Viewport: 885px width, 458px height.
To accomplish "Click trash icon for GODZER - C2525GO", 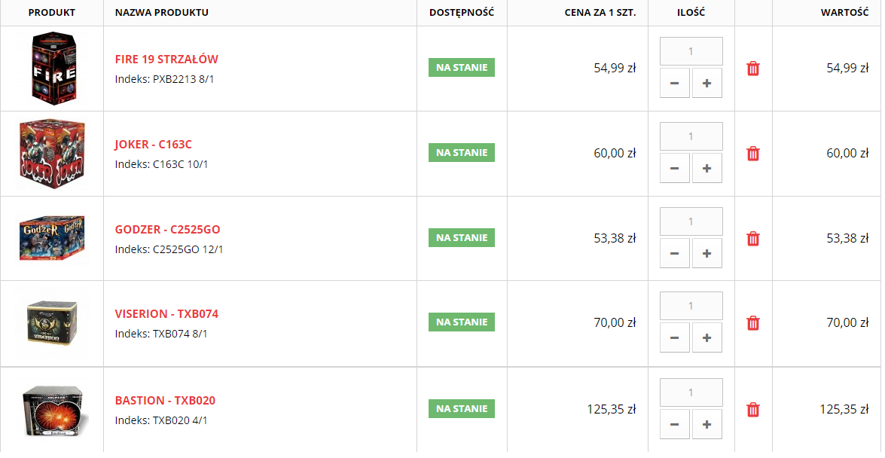I will 753,239.
